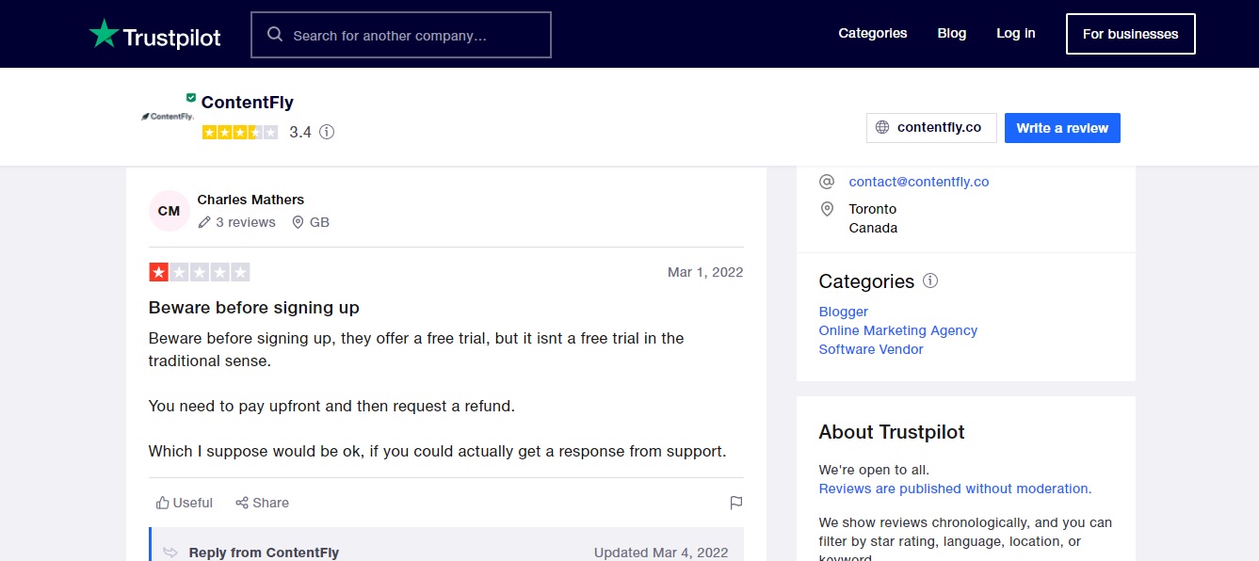1259x561 pixels.
Task: Click the Toronto location text
Action: tap(873, 209)
